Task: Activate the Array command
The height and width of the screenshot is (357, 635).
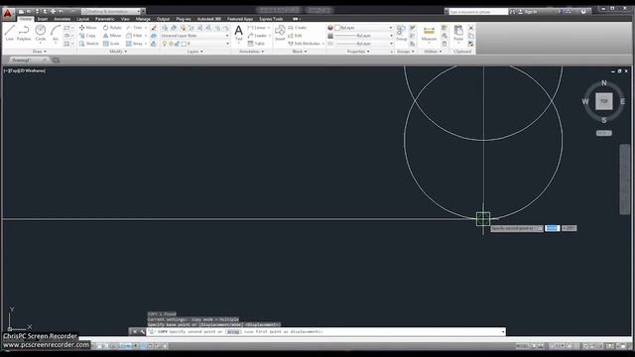Action: click(x=135, y=44)
